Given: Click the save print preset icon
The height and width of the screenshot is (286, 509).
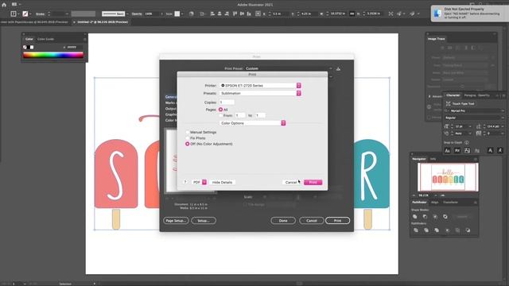Looking at the screenshot, I should [338, 69].
